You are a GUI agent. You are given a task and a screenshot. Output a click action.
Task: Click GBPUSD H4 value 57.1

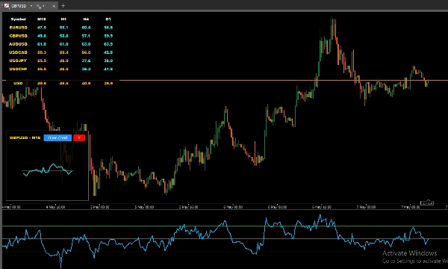coord(86,36)
